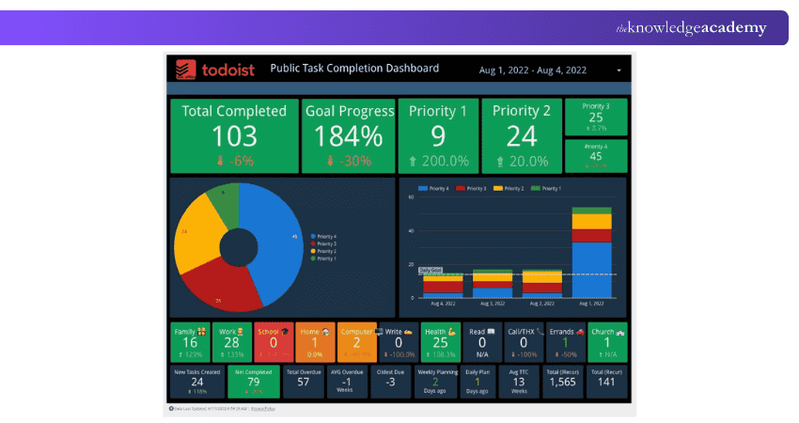Click the red Priority 3 pie legend dot
Image resolution: width=799 pixels, height=423 pixels.
[x=313, y=243]
